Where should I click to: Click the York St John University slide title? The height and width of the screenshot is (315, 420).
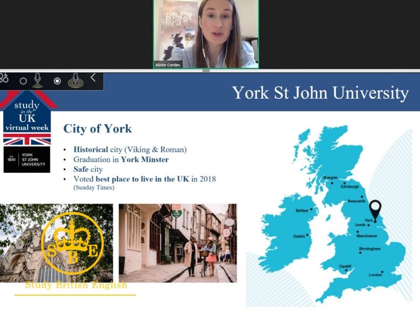(320, 93)
